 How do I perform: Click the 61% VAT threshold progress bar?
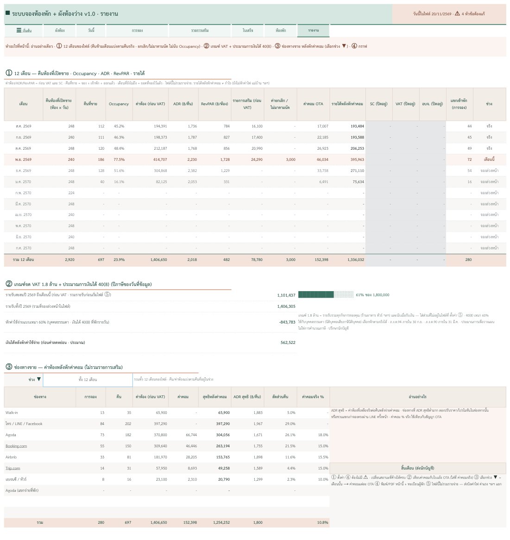tap(326, 294)
